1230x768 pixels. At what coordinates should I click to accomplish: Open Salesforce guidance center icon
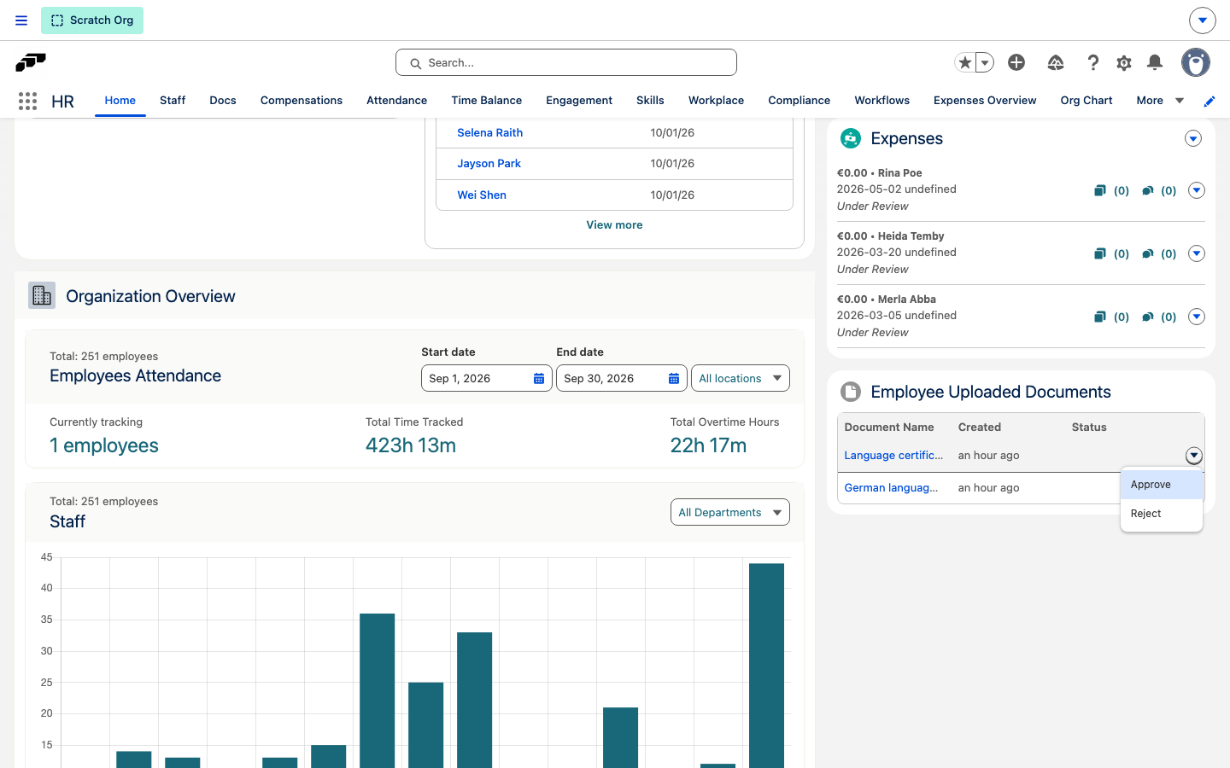pyautogui.click(x=1056, y=62)
